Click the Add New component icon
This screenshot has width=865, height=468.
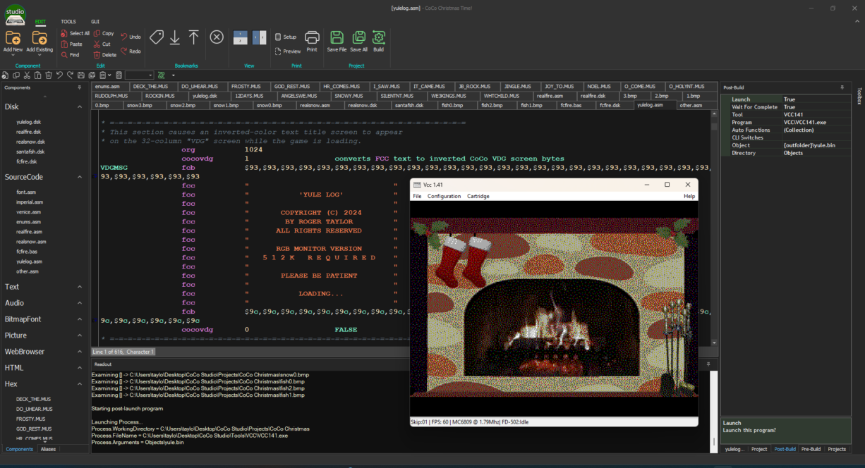point(13,38)
